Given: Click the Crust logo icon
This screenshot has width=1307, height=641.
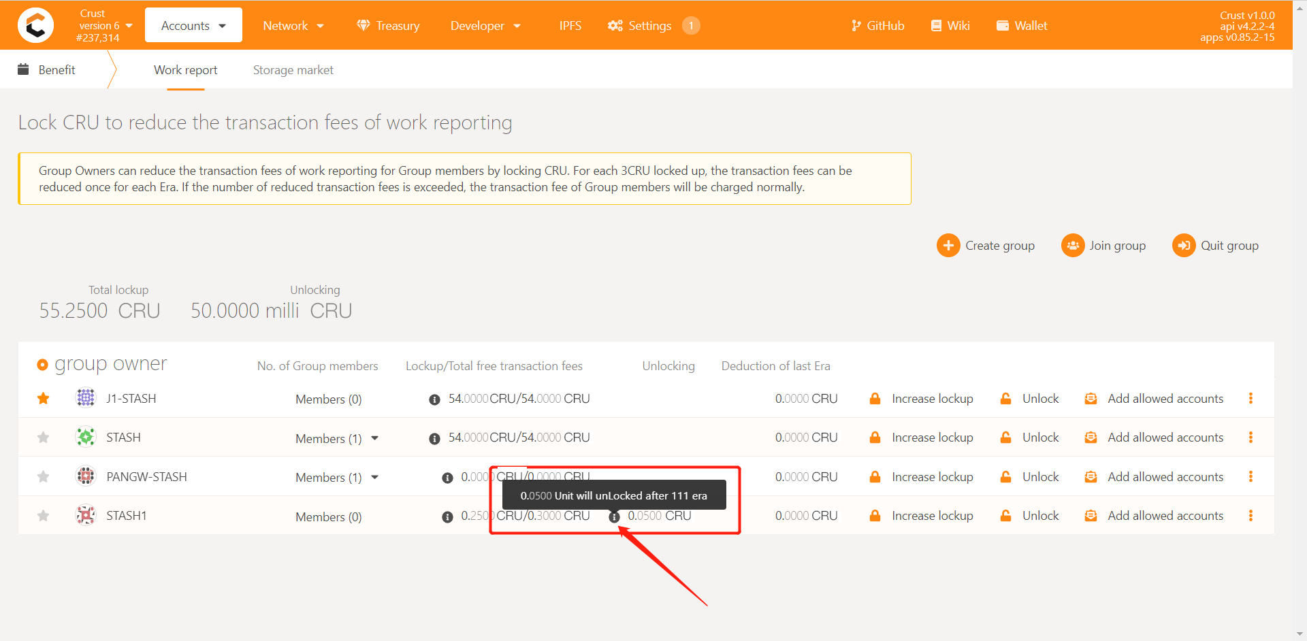Looking at the screenshot, I should point(35,25).
